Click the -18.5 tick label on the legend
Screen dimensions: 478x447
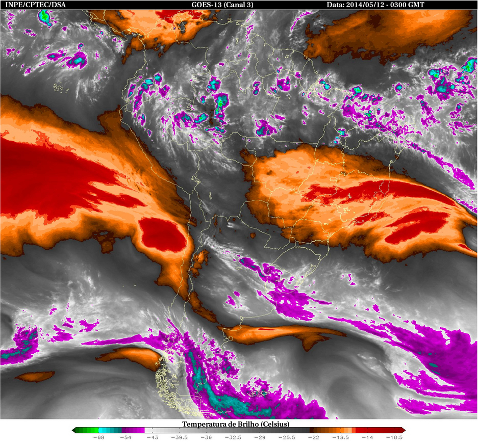(x=341, y=438)
